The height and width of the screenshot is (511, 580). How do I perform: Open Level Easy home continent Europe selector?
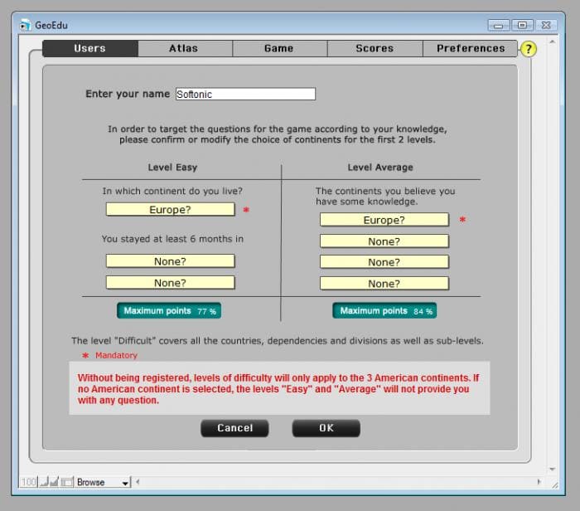[x=170, y=209]
